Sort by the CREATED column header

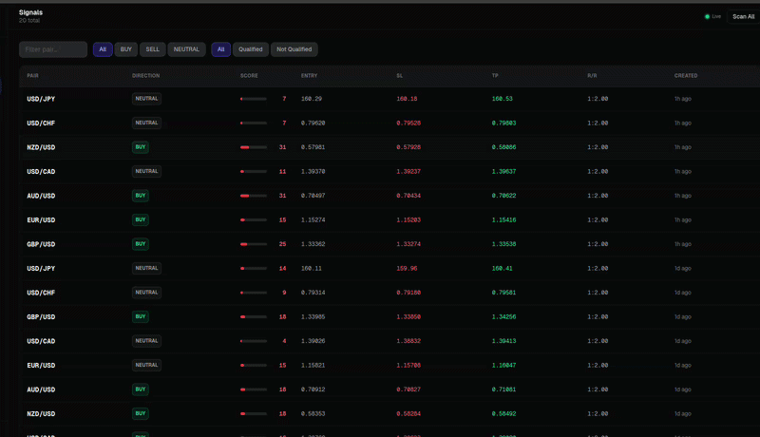686,76
